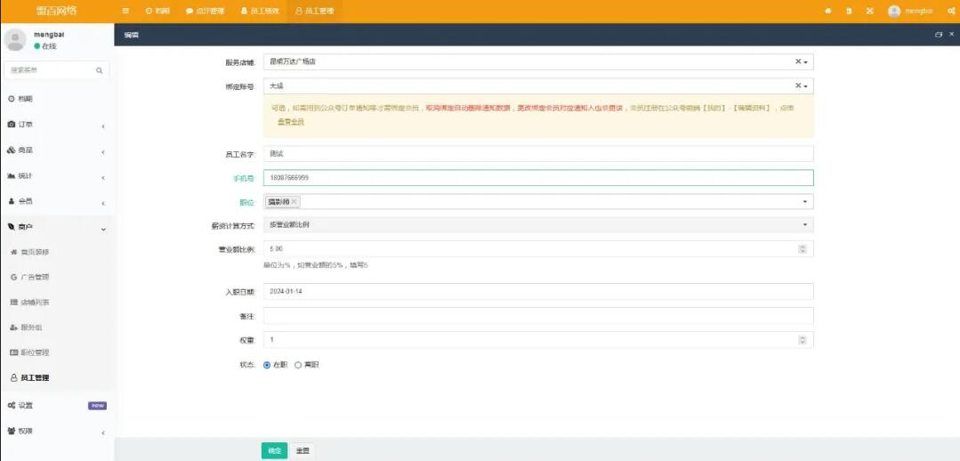Open the 绑定账号 dropdown arrow
This screenshot has width=960, height=461.
[806, 86]
